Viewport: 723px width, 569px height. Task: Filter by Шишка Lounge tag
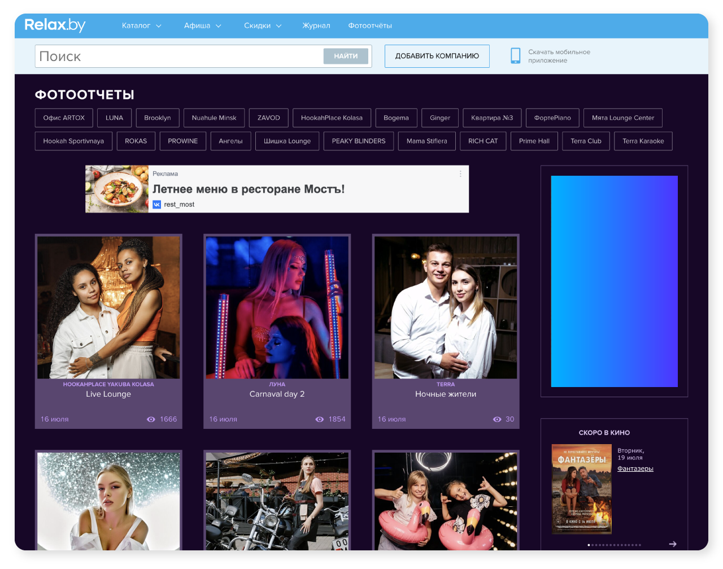click(x=287, y=141)
